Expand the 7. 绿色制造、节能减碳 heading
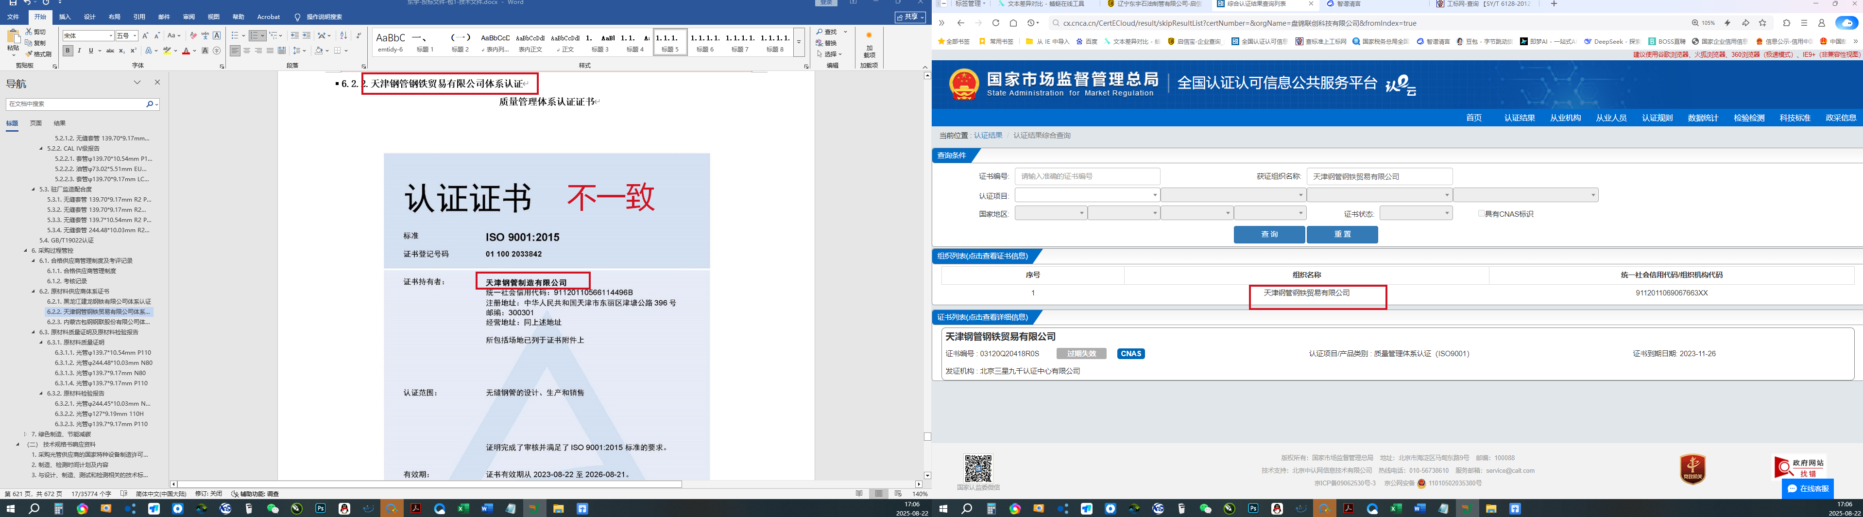Image resolution: width=1863 pixels, height=517 pixels. pyautogui.click(x=25, y=434)
